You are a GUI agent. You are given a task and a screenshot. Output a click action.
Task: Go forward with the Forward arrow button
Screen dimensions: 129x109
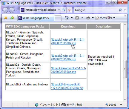click(x=12, y=10)
